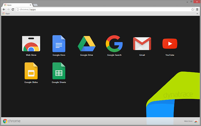Maximize the Chrome window
This screenshot has width=201, height=126.
[191, 2]
